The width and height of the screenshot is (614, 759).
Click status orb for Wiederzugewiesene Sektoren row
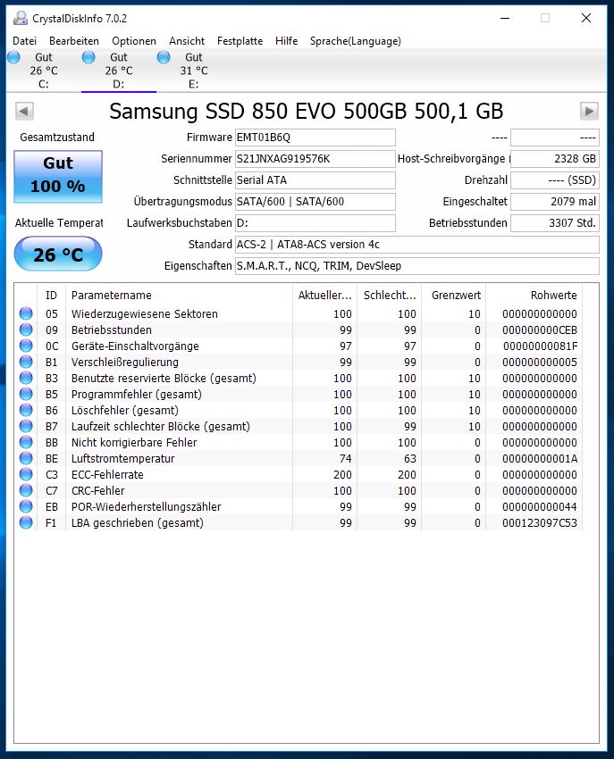tap(26, 313)
